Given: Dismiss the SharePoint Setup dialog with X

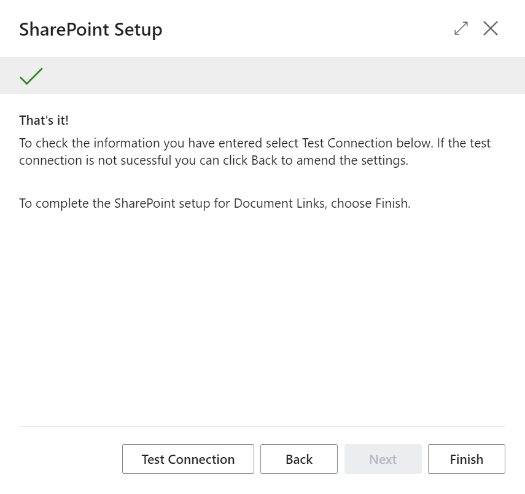Looking at the screenshot, I should (490, 28).
